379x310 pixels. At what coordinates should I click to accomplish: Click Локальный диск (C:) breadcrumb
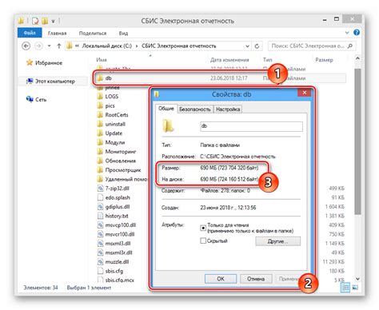click(107, 46)
